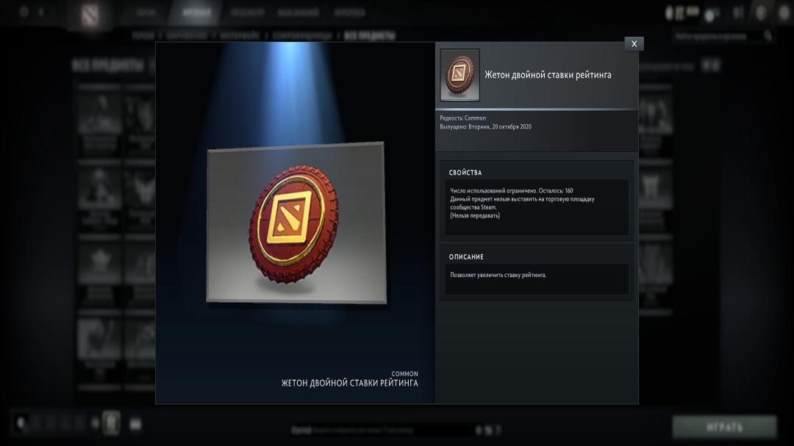Image resolution: width=794 pixels, height=446 pixels.
Task: Click the 'СВОЙСТВА' section heading
Action: tap(465, 173)
